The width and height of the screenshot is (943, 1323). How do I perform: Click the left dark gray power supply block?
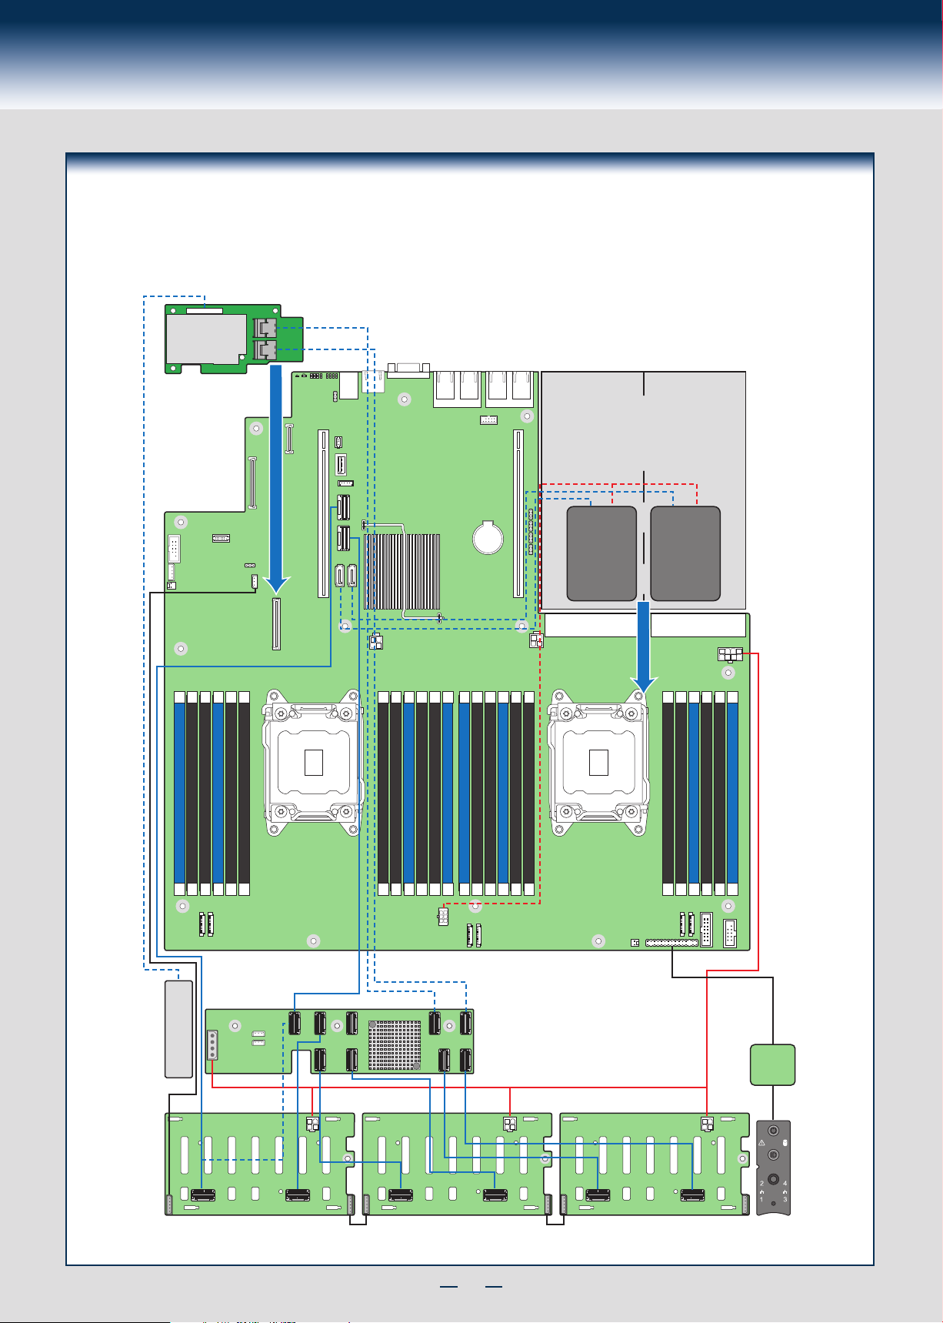(x=601, y=553)
